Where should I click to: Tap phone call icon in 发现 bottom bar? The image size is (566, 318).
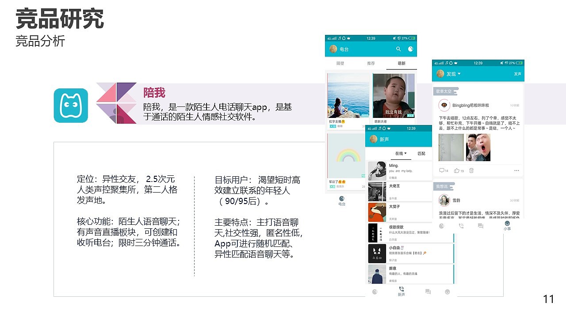coord(461,226)
